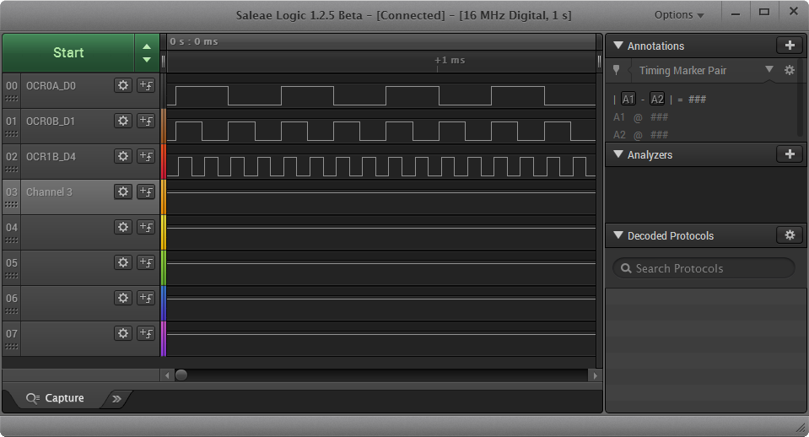Select the OCR1B_D4 channel label
This screenshot has height=437, width=809.
(51, 156)
